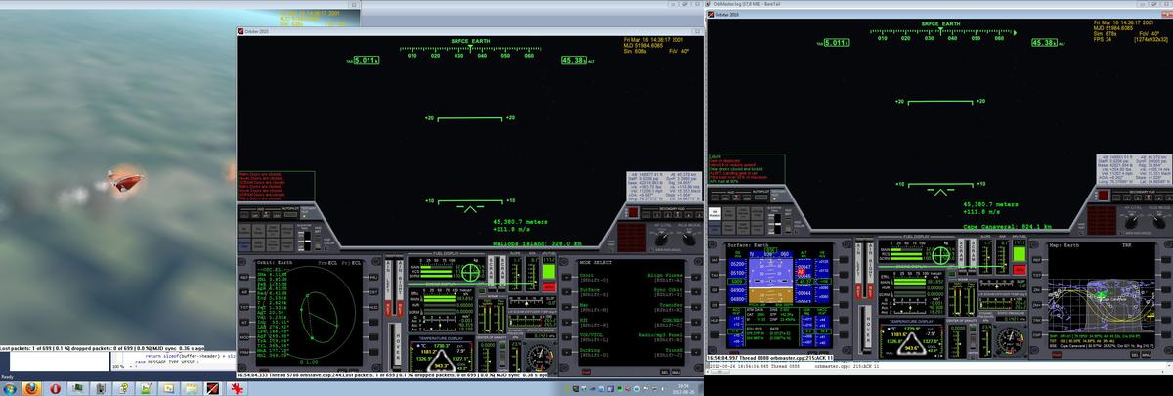Viewport: 1173px width, 396px height.
Task: Click TAS button on right window's Surface MFD
Action: tap(713, 275)
